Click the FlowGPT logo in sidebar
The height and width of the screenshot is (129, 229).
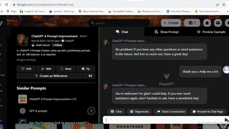coord(1,23)
